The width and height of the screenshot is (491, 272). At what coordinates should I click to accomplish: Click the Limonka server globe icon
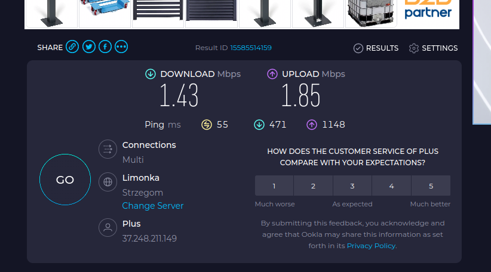click(x=108, y=182)
